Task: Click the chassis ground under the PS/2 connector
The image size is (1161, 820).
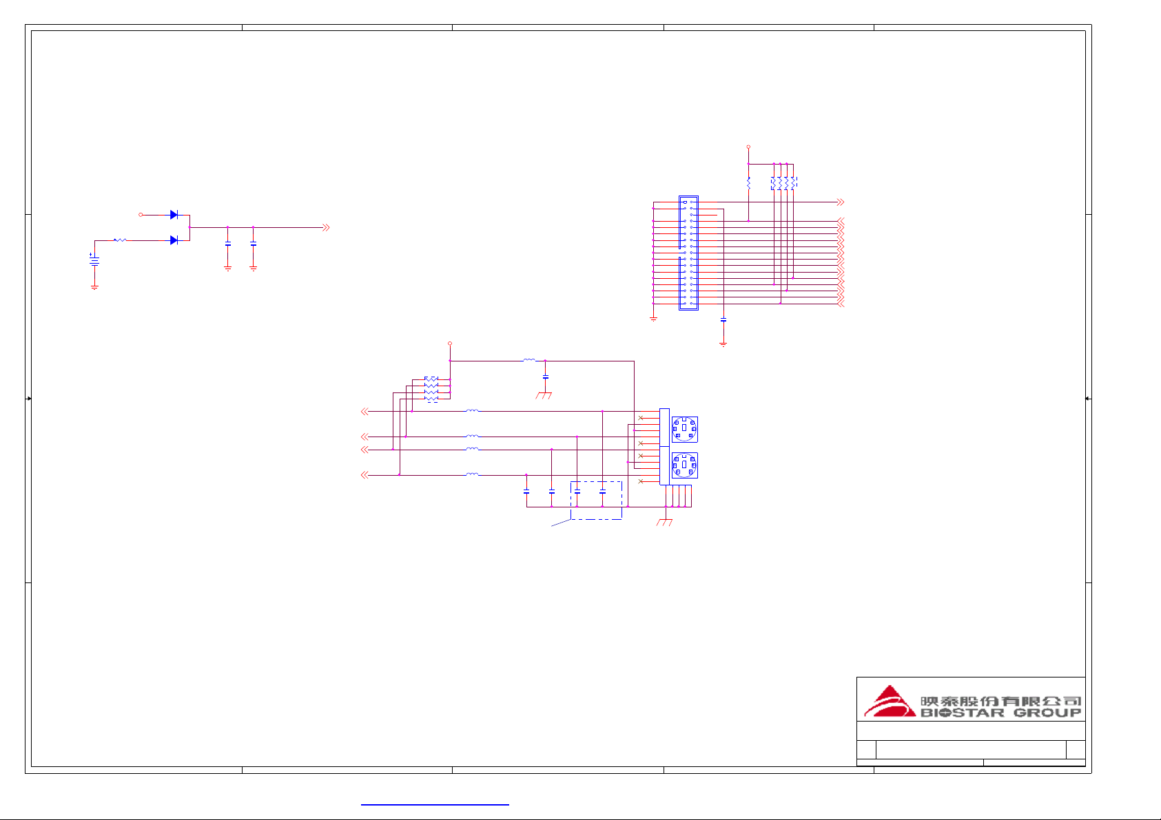Action: (x=664, y=523)
